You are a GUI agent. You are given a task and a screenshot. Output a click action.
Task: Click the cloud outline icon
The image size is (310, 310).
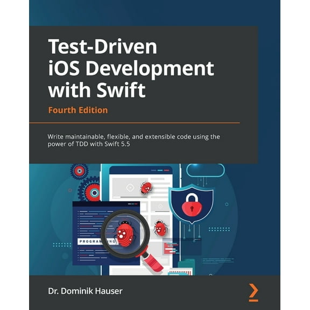click(205, 170)
